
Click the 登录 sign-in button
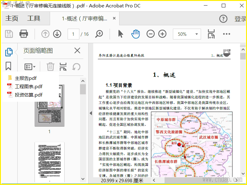[x=240, y=19]
